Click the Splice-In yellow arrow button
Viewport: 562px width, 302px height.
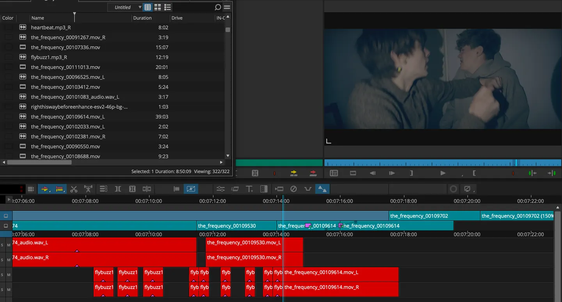pyautogui.click(x=294, y=173)
